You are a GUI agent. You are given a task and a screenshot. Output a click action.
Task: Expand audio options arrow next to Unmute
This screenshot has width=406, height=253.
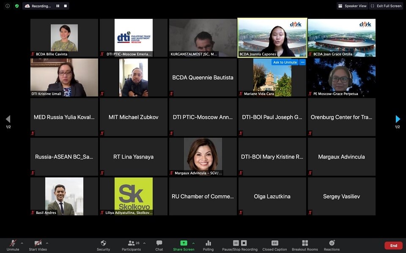pos(22,243)
